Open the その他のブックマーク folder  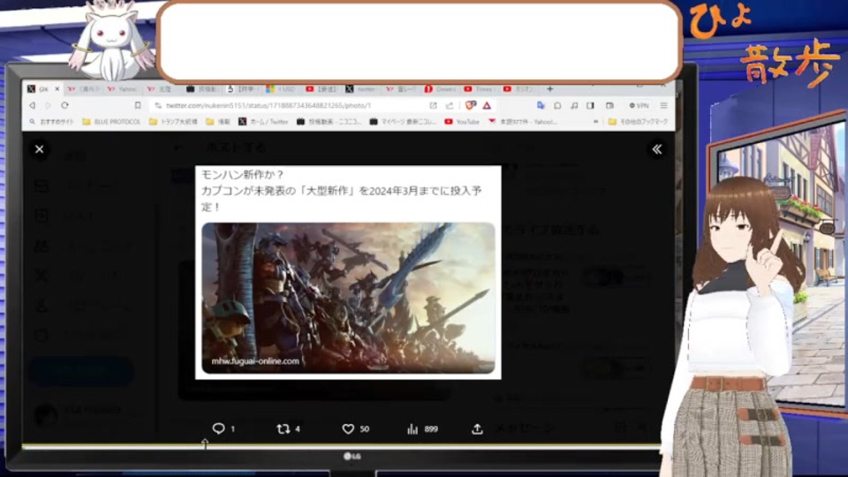[x=638, y=122]
